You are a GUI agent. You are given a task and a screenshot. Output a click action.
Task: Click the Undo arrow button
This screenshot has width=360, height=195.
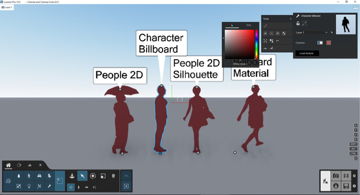point(126,176)
